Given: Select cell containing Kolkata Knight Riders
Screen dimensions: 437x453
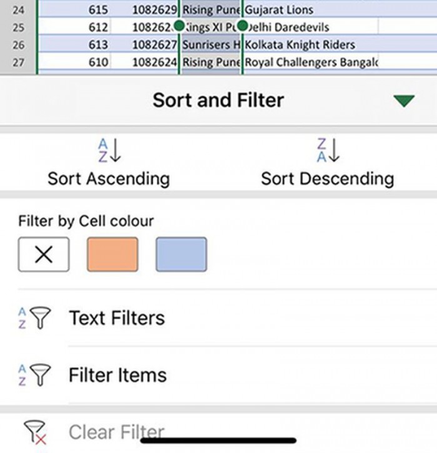Looking at the screenshot, I should click(311, 44).
